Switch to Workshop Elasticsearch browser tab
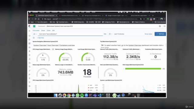 69,15
